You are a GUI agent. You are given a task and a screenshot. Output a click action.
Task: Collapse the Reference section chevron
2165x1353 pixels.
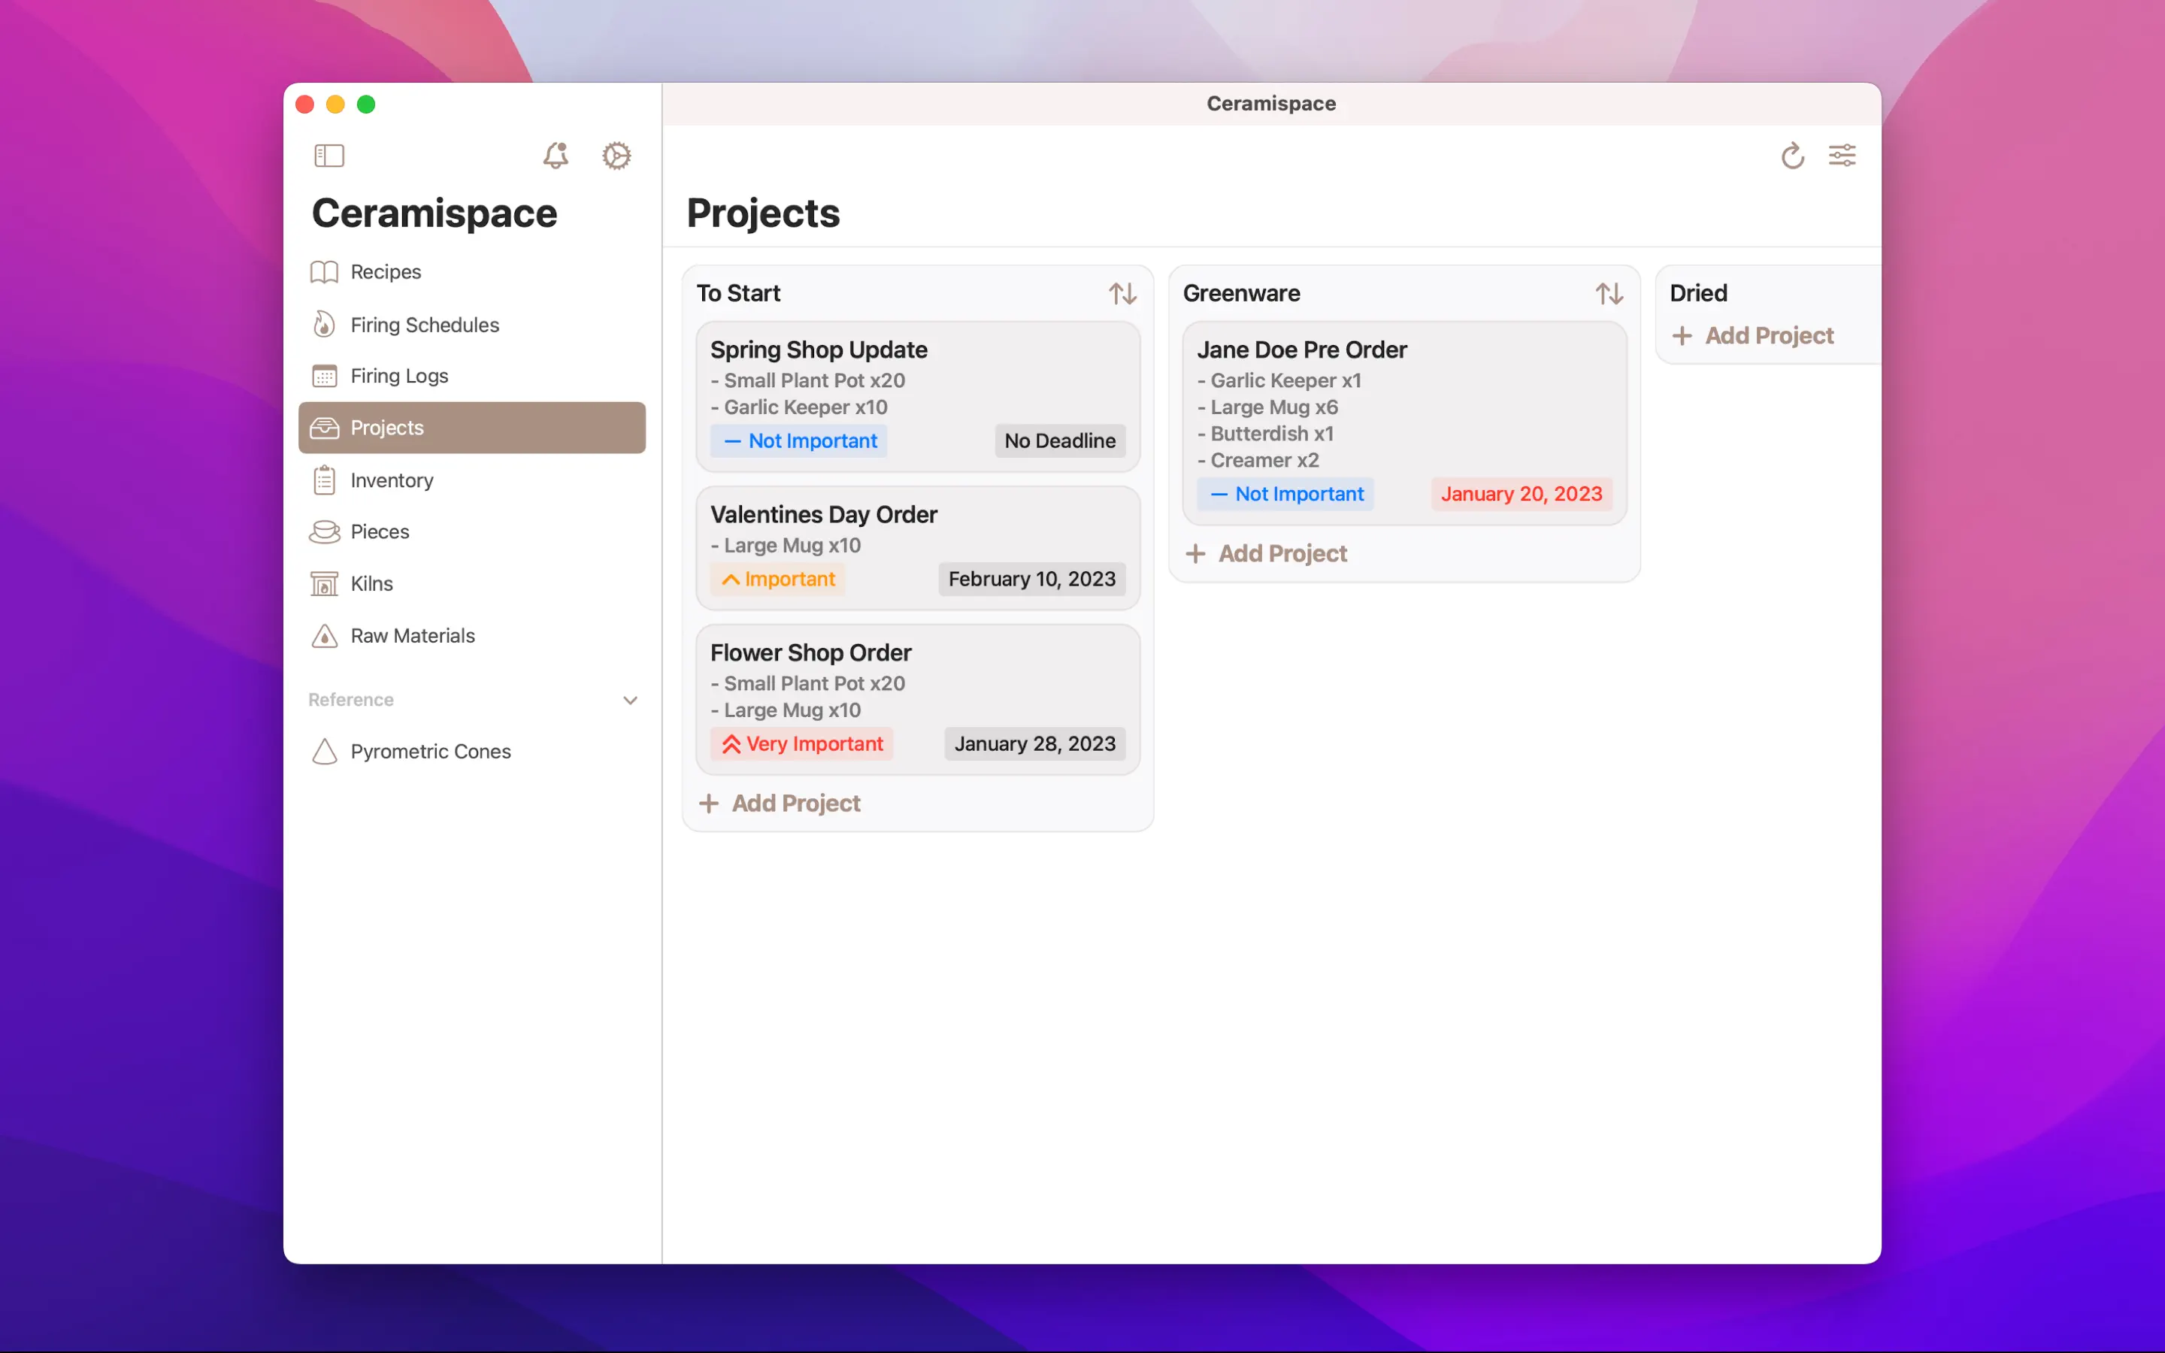coord(630,700)
